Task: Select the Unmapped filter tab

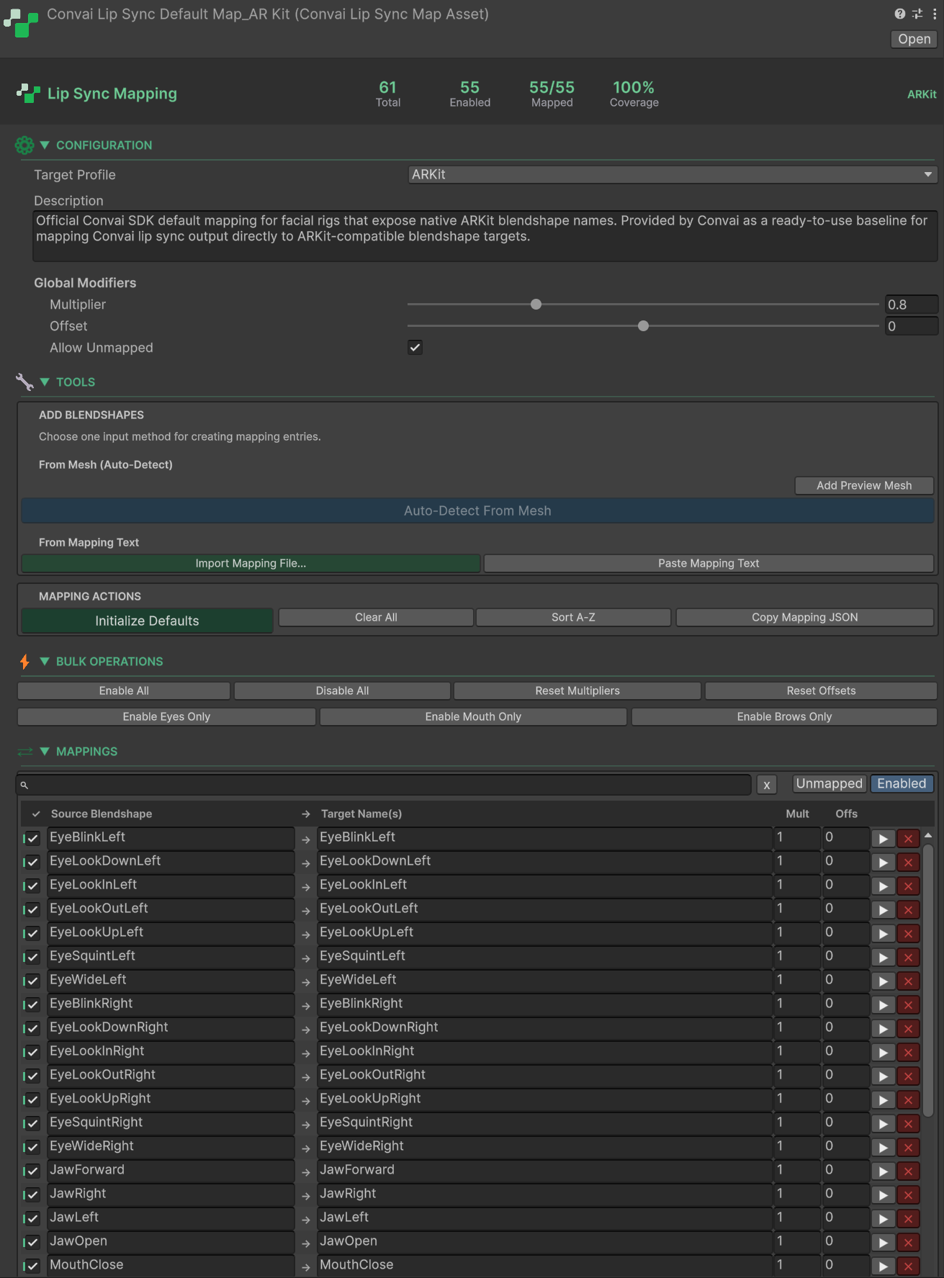Action: tap(829, 783)
